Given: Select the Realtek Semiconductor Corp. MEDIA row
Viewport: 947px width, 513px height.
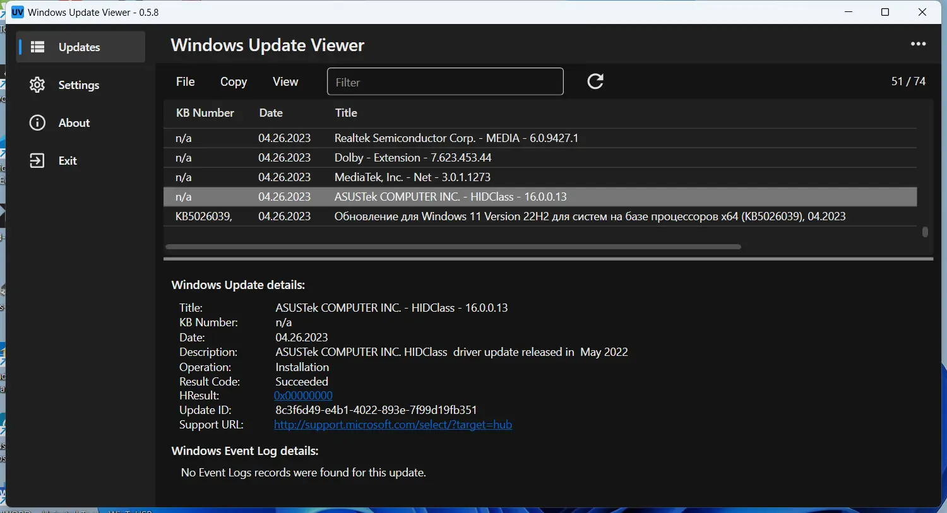Looking at the screenshot, I should pyautogui.click(x=540, y=138).
